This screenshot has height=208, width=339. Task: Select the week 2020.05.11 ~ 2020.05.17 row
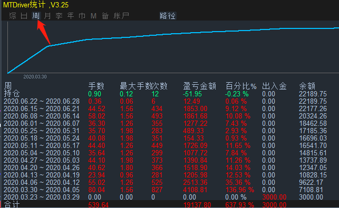click(165, 145)
